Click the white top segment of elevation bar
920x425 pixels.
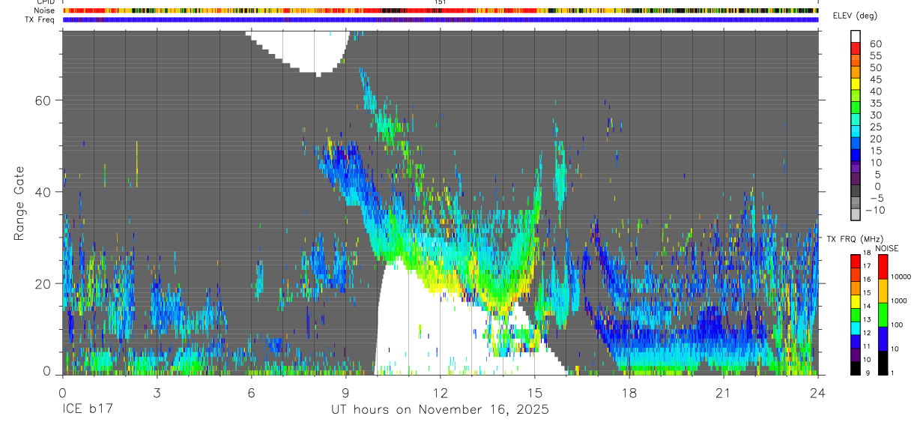[856, 37]
